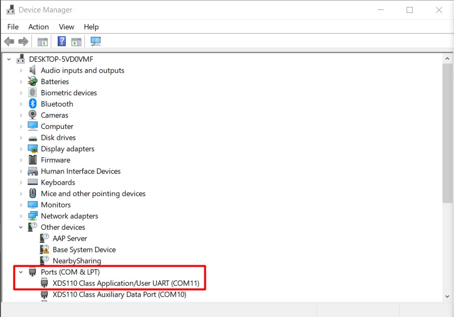Select the Monitors category label
This screenshot has height=317, width=454.
pyautogui.click(x=56, y=205)
